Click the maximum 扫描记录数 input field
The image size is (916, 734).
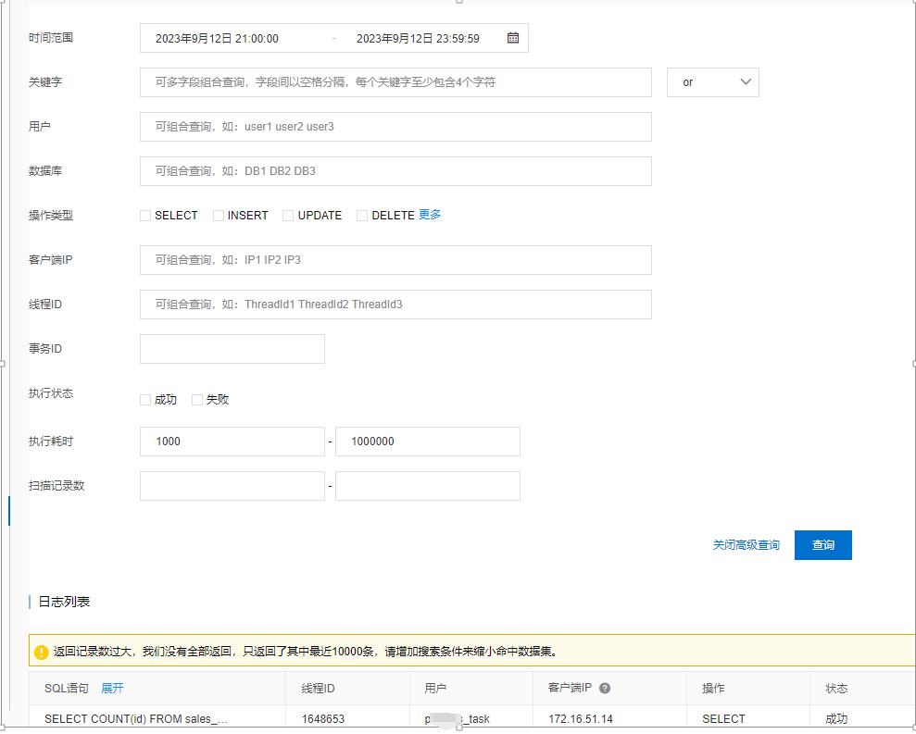[428, 486]
